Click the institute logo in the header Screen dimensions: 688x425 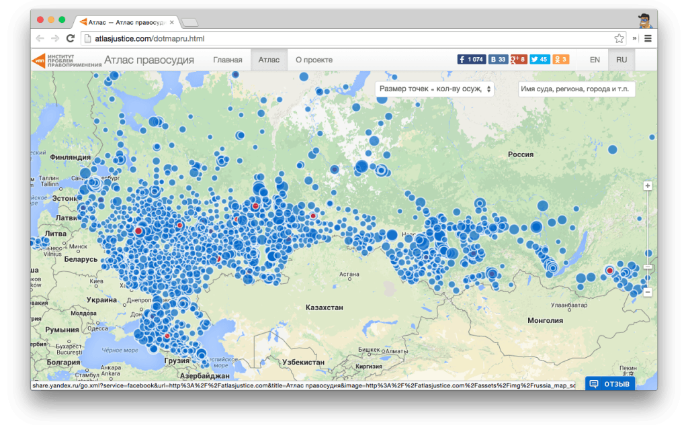(66, 60)
